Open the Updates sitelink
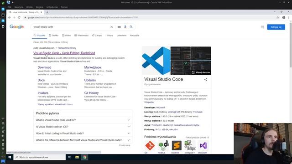The width and height of the screenshot is (292, 164). click(90, 80)
